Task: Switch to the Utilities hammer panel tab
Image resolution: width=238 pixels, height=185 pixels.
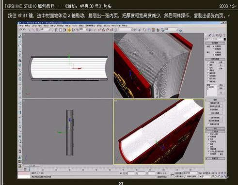Action: coord(224,35)
